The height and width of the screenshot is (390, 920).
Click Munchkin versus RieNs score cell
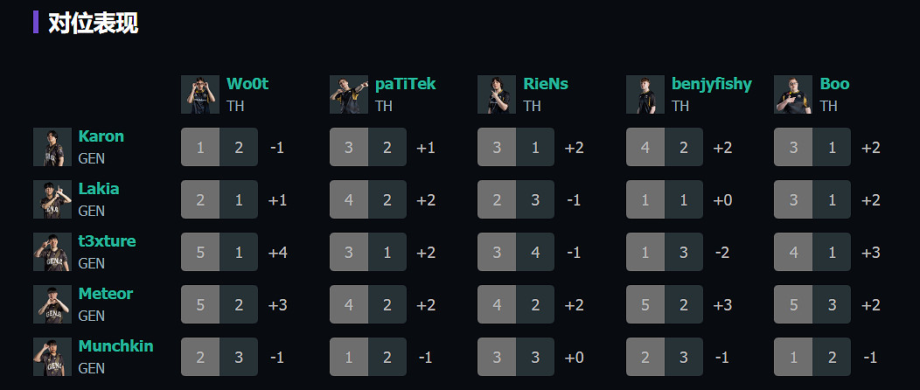[x=516, y=357]
